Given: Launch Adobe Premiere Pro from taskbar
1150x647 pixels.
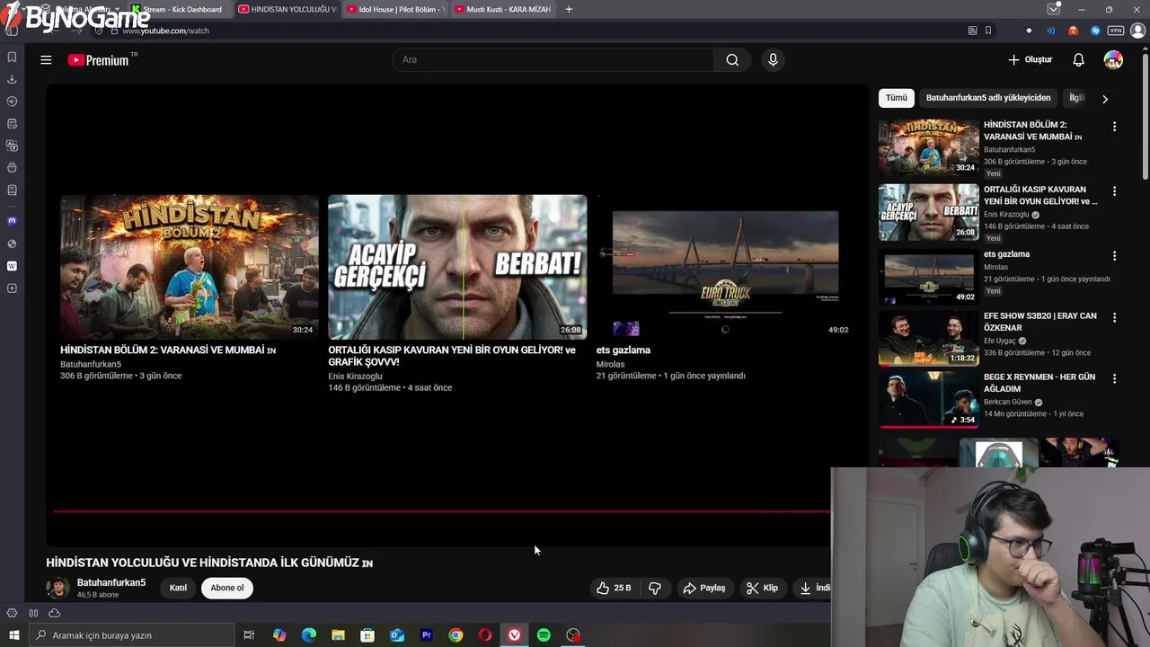Looking at the screenshot, I should 426,635.
